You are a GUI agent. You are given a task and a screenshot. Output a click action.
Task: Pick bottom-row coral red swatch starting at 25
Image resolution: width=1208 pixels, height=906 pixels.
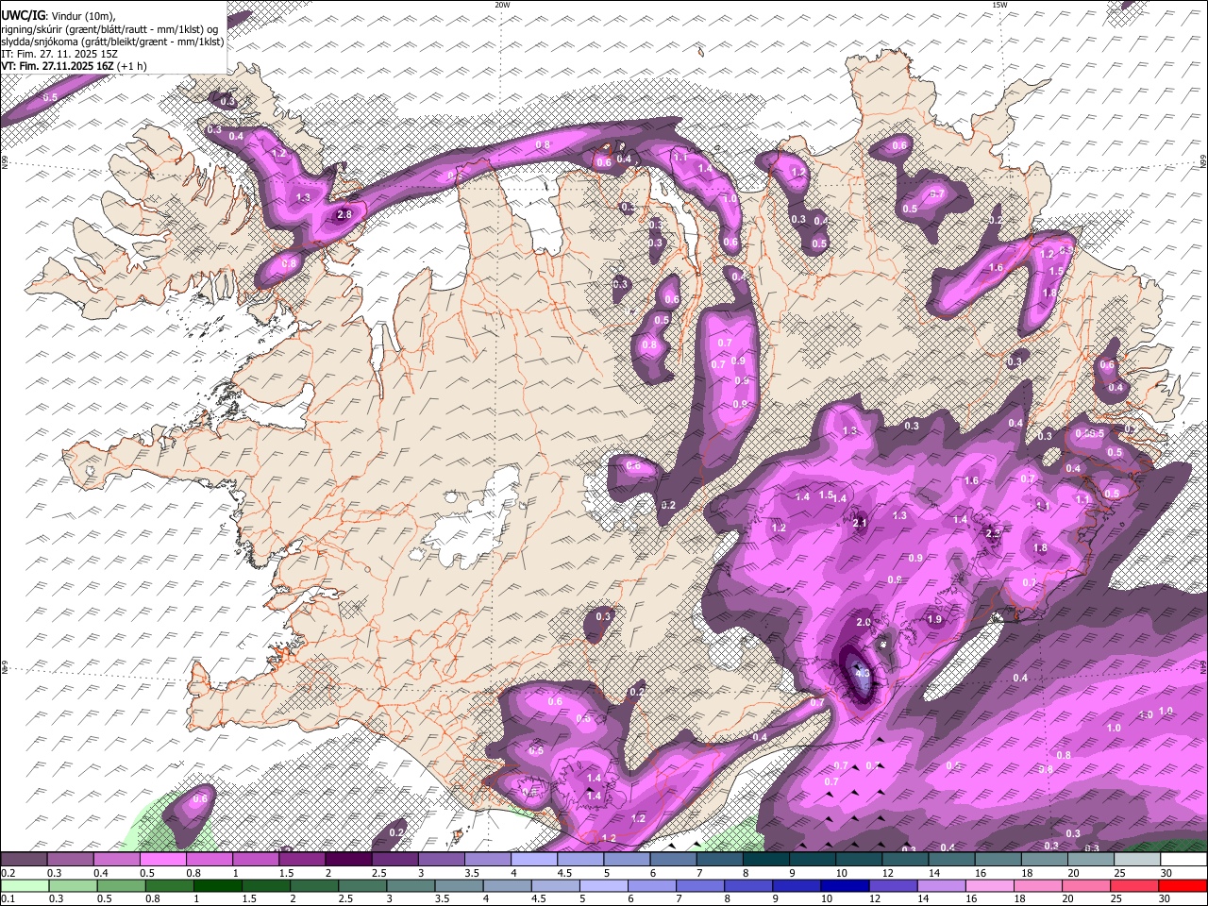pyautogui.click(x=1135, y=885)
